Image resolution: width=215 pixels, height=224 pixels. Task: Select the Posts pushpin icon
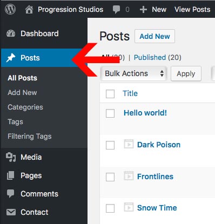tap(11, 58)
